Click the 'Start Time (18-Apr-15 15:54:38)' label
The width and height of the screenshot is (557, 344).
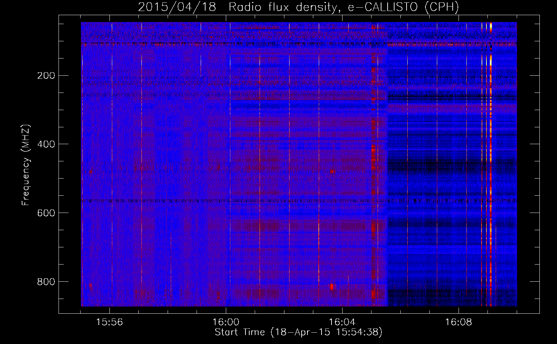point(298,332)
